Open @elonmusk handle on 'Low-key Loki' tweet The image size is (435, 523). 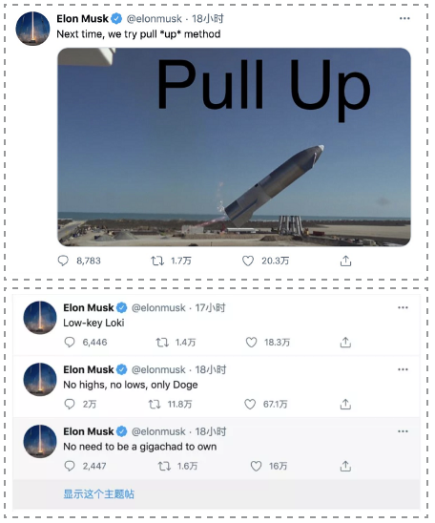click(x=158, y=307)
